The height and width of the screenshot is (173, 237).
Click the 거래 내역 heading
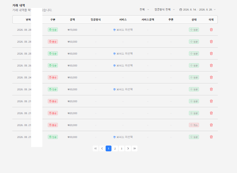18,5
